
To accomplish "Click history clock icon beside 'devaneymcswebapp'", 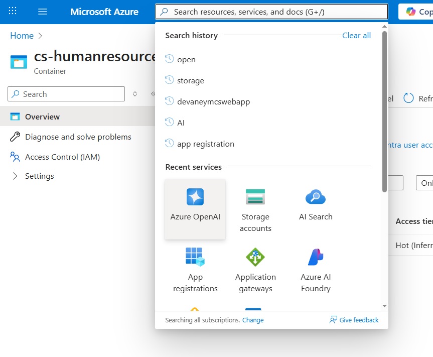I will click(x=169, y=101).
